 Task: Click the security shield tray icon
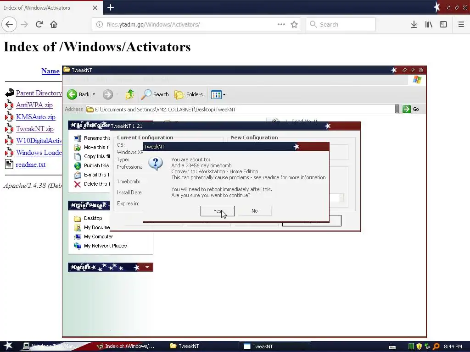(419, 346)
